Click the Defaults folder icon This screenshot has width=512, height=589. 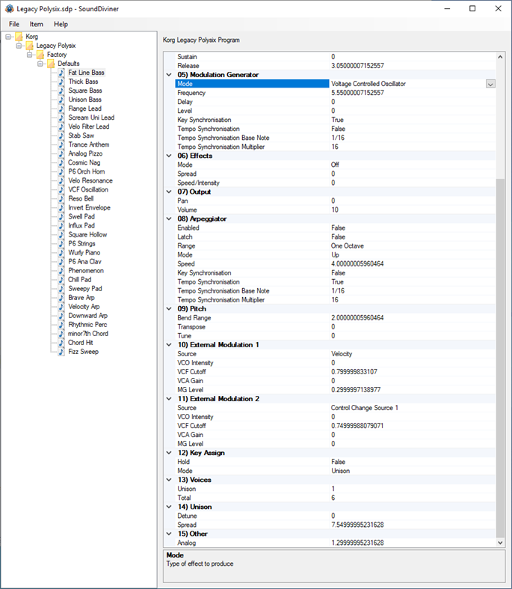tap(51, 64)
